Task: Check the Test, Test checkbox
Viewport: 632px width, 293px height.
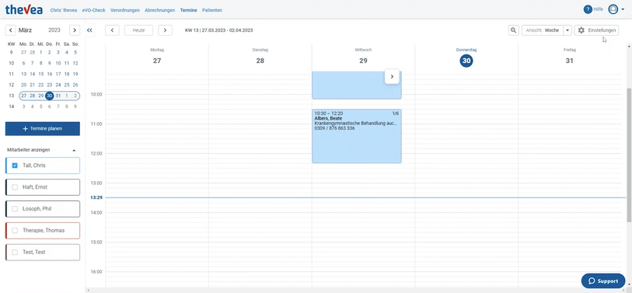Action: (15, 253)
